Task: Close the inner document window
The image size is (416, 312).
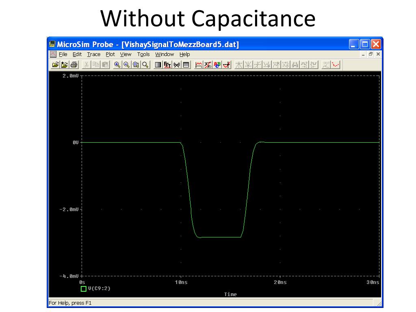Action: (378, 54)
